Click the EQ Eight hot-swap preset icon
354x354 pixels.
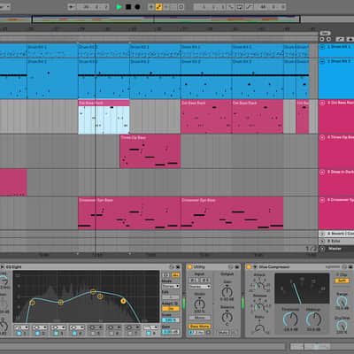click(x=173, y=266)
